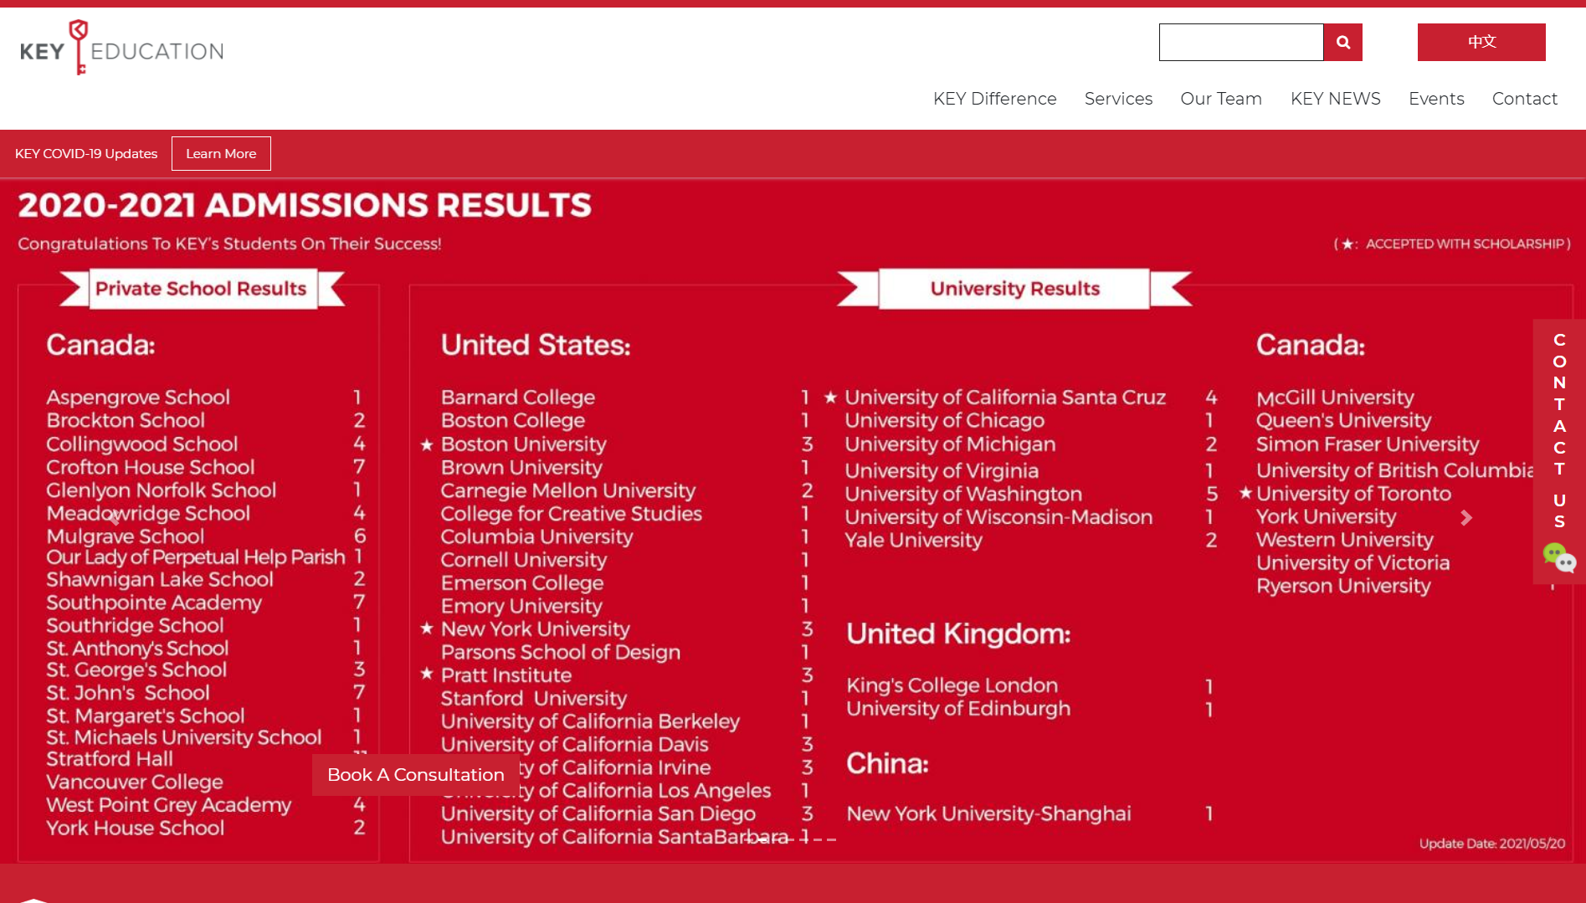Open the WeChat chat icon
The height and width of the screenshot is (903, 1586).
pyautogui.click(x=1558, y=557)
